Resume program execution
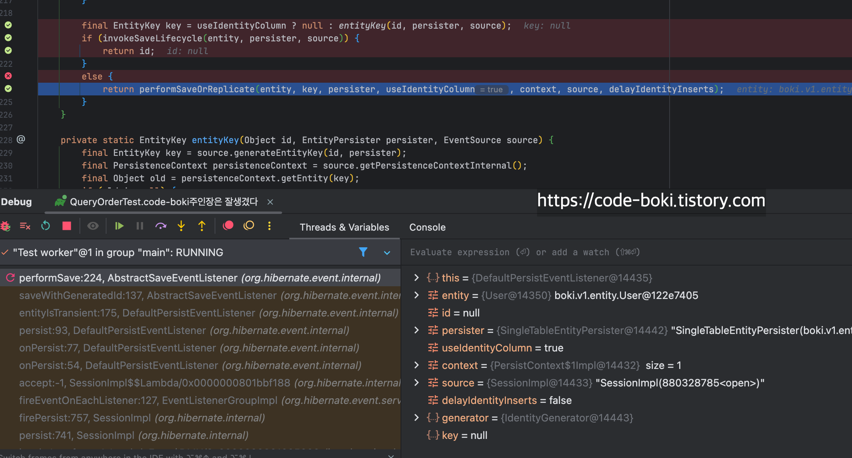852x458 pixels. pyautogui.click(x=119, y=226)
